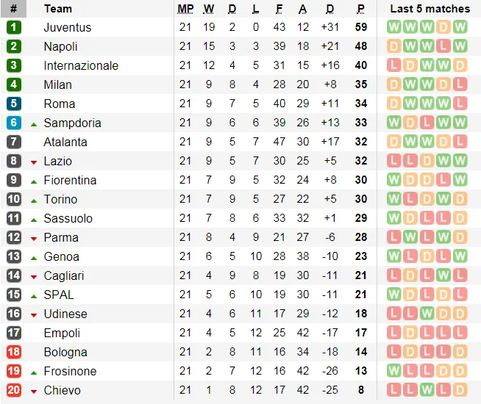Open the Atalanta team link
Image resolution: width=481 pixels, height=404 pixels.
click(x=65, y=142)
